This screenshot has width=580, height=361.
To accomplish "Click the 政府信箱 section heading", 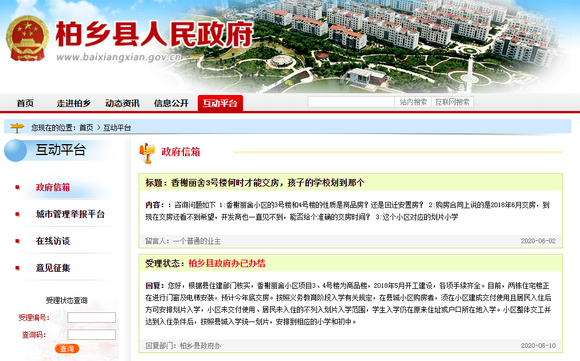I will [x=181, y=152].
